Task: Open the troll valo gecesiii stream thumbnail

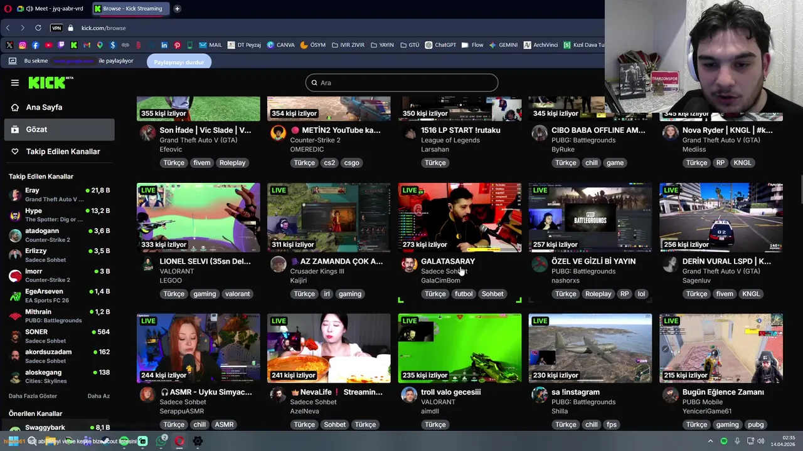Action: (x=460, y=348)
